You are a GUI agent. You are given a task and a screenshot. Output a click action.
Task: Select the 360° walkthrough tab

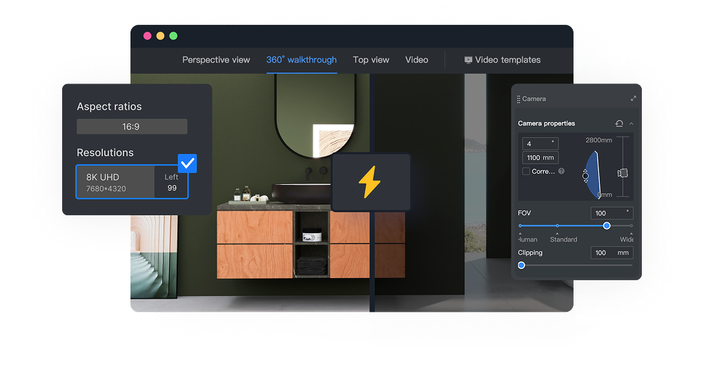coord(301,59)
